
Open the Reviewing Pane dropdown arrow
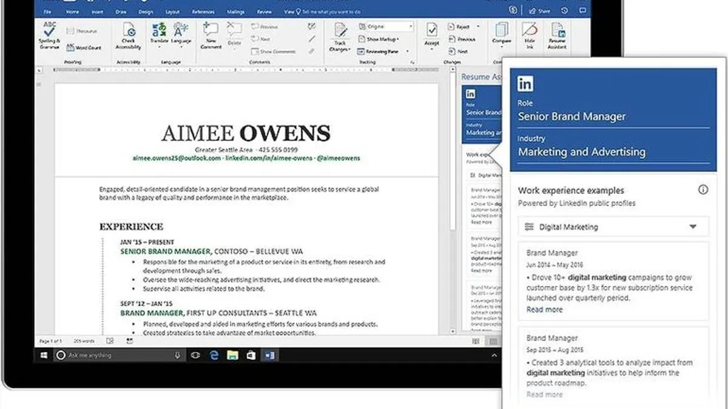[406, 52]
